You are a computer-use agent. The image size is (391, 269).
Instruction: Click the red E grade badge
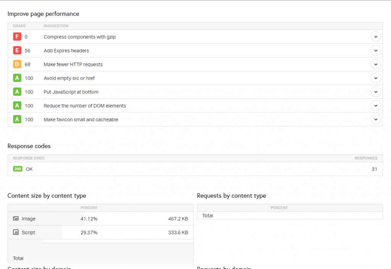click(17, 51)
